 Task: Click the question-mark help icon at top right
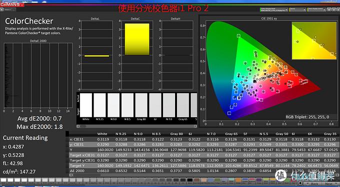[334, 9]
